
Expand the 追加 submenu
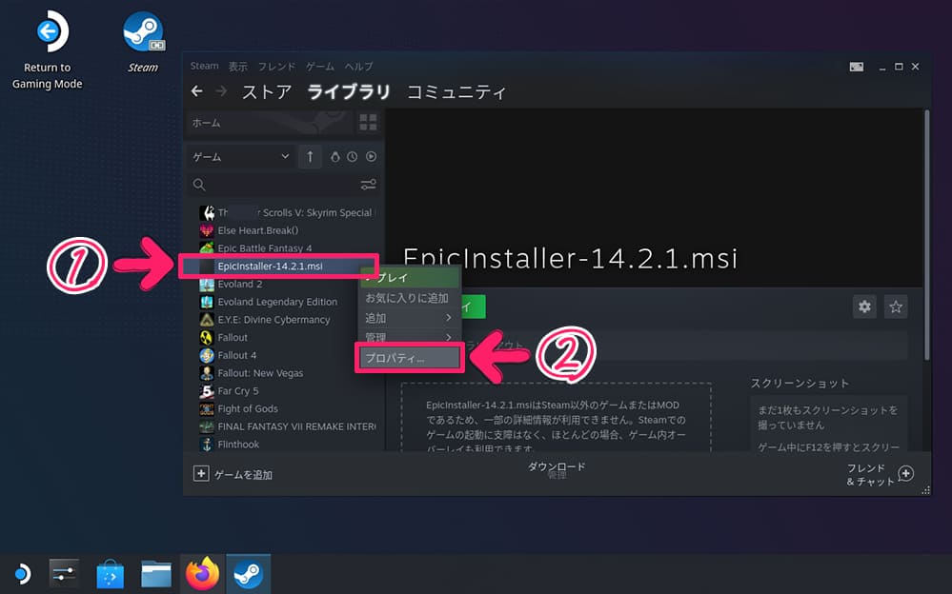pos(411,318)
